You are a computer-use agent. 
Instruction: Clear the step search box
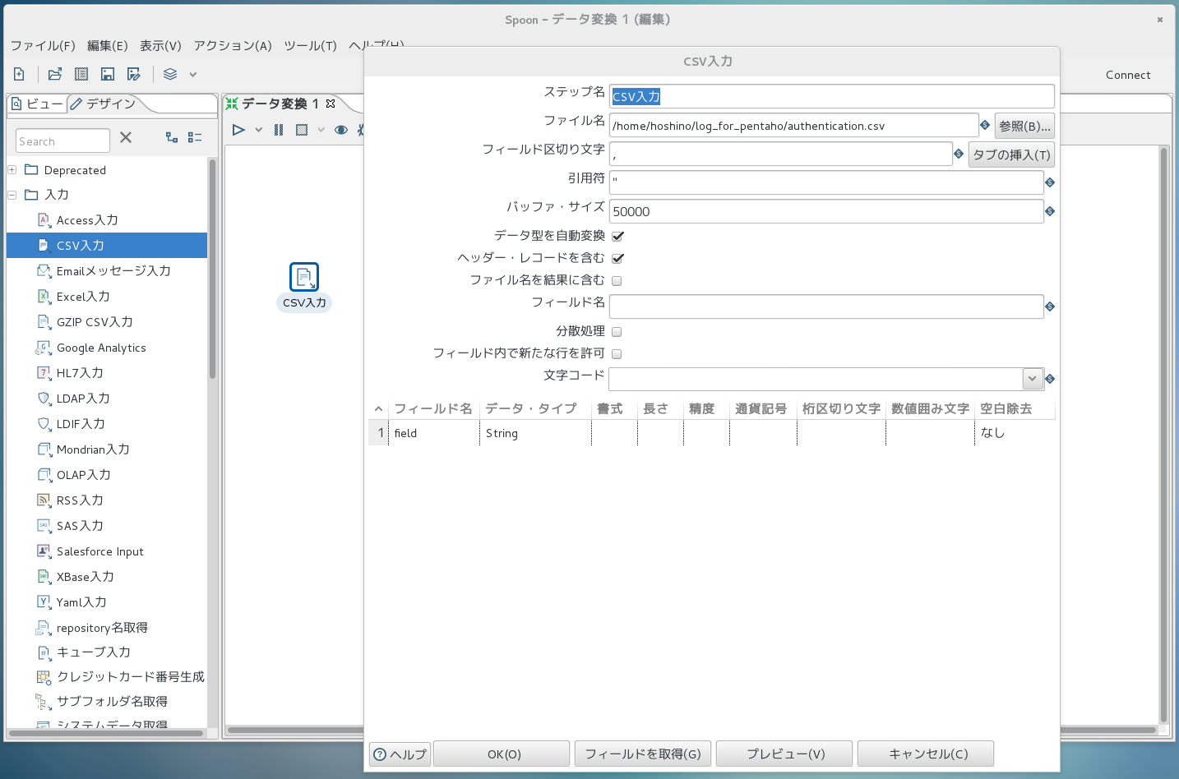tap(126, 137)
